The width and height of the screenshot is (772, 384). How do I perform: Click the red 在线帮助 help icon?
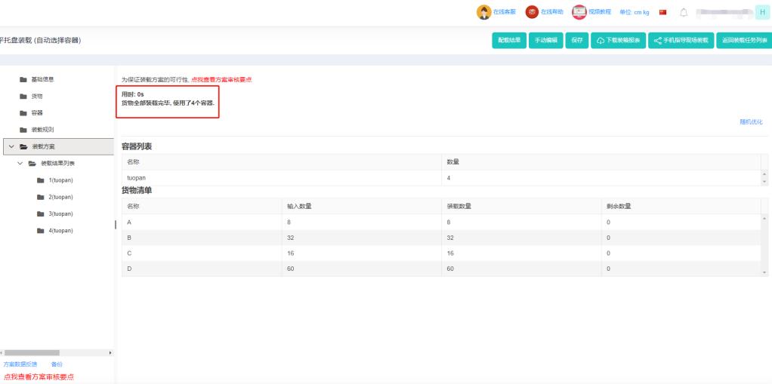[532, 12]
